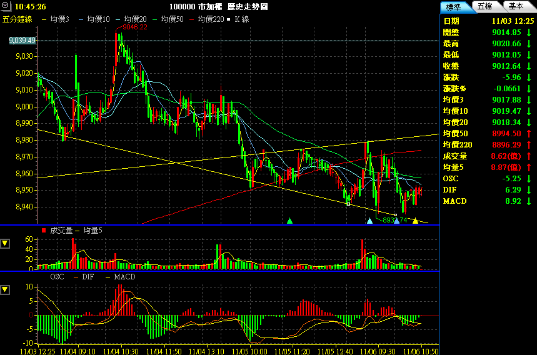Click the green triangle marker on the chart baseline

point(289,221)
